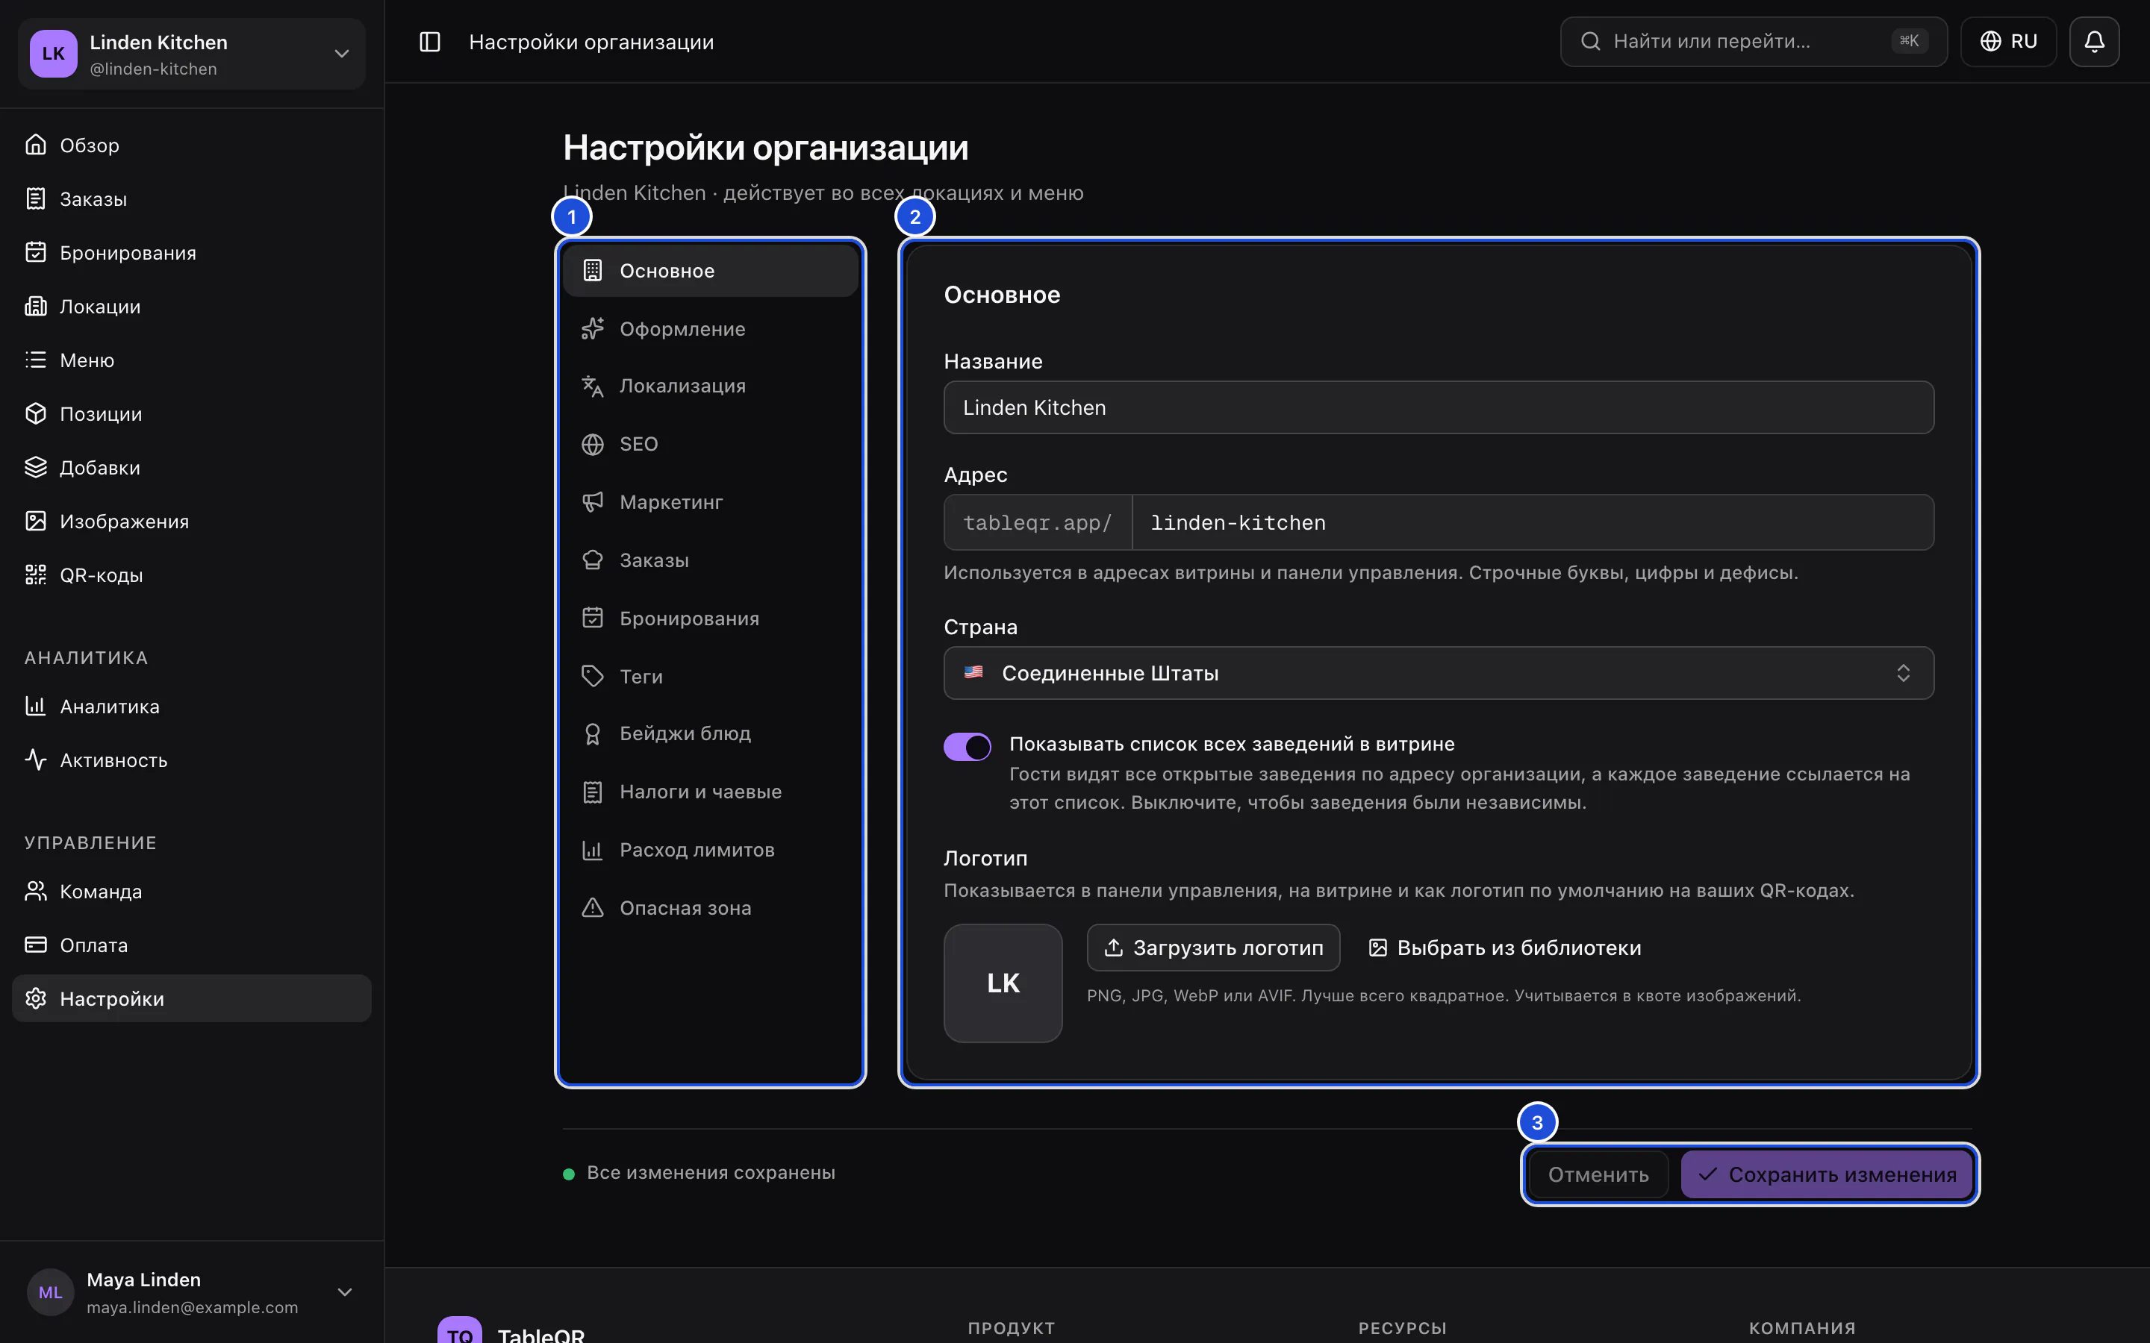Go to Заказы in main sidebar
Viewport: 2150px width, 1343px height.
point(192,199)
